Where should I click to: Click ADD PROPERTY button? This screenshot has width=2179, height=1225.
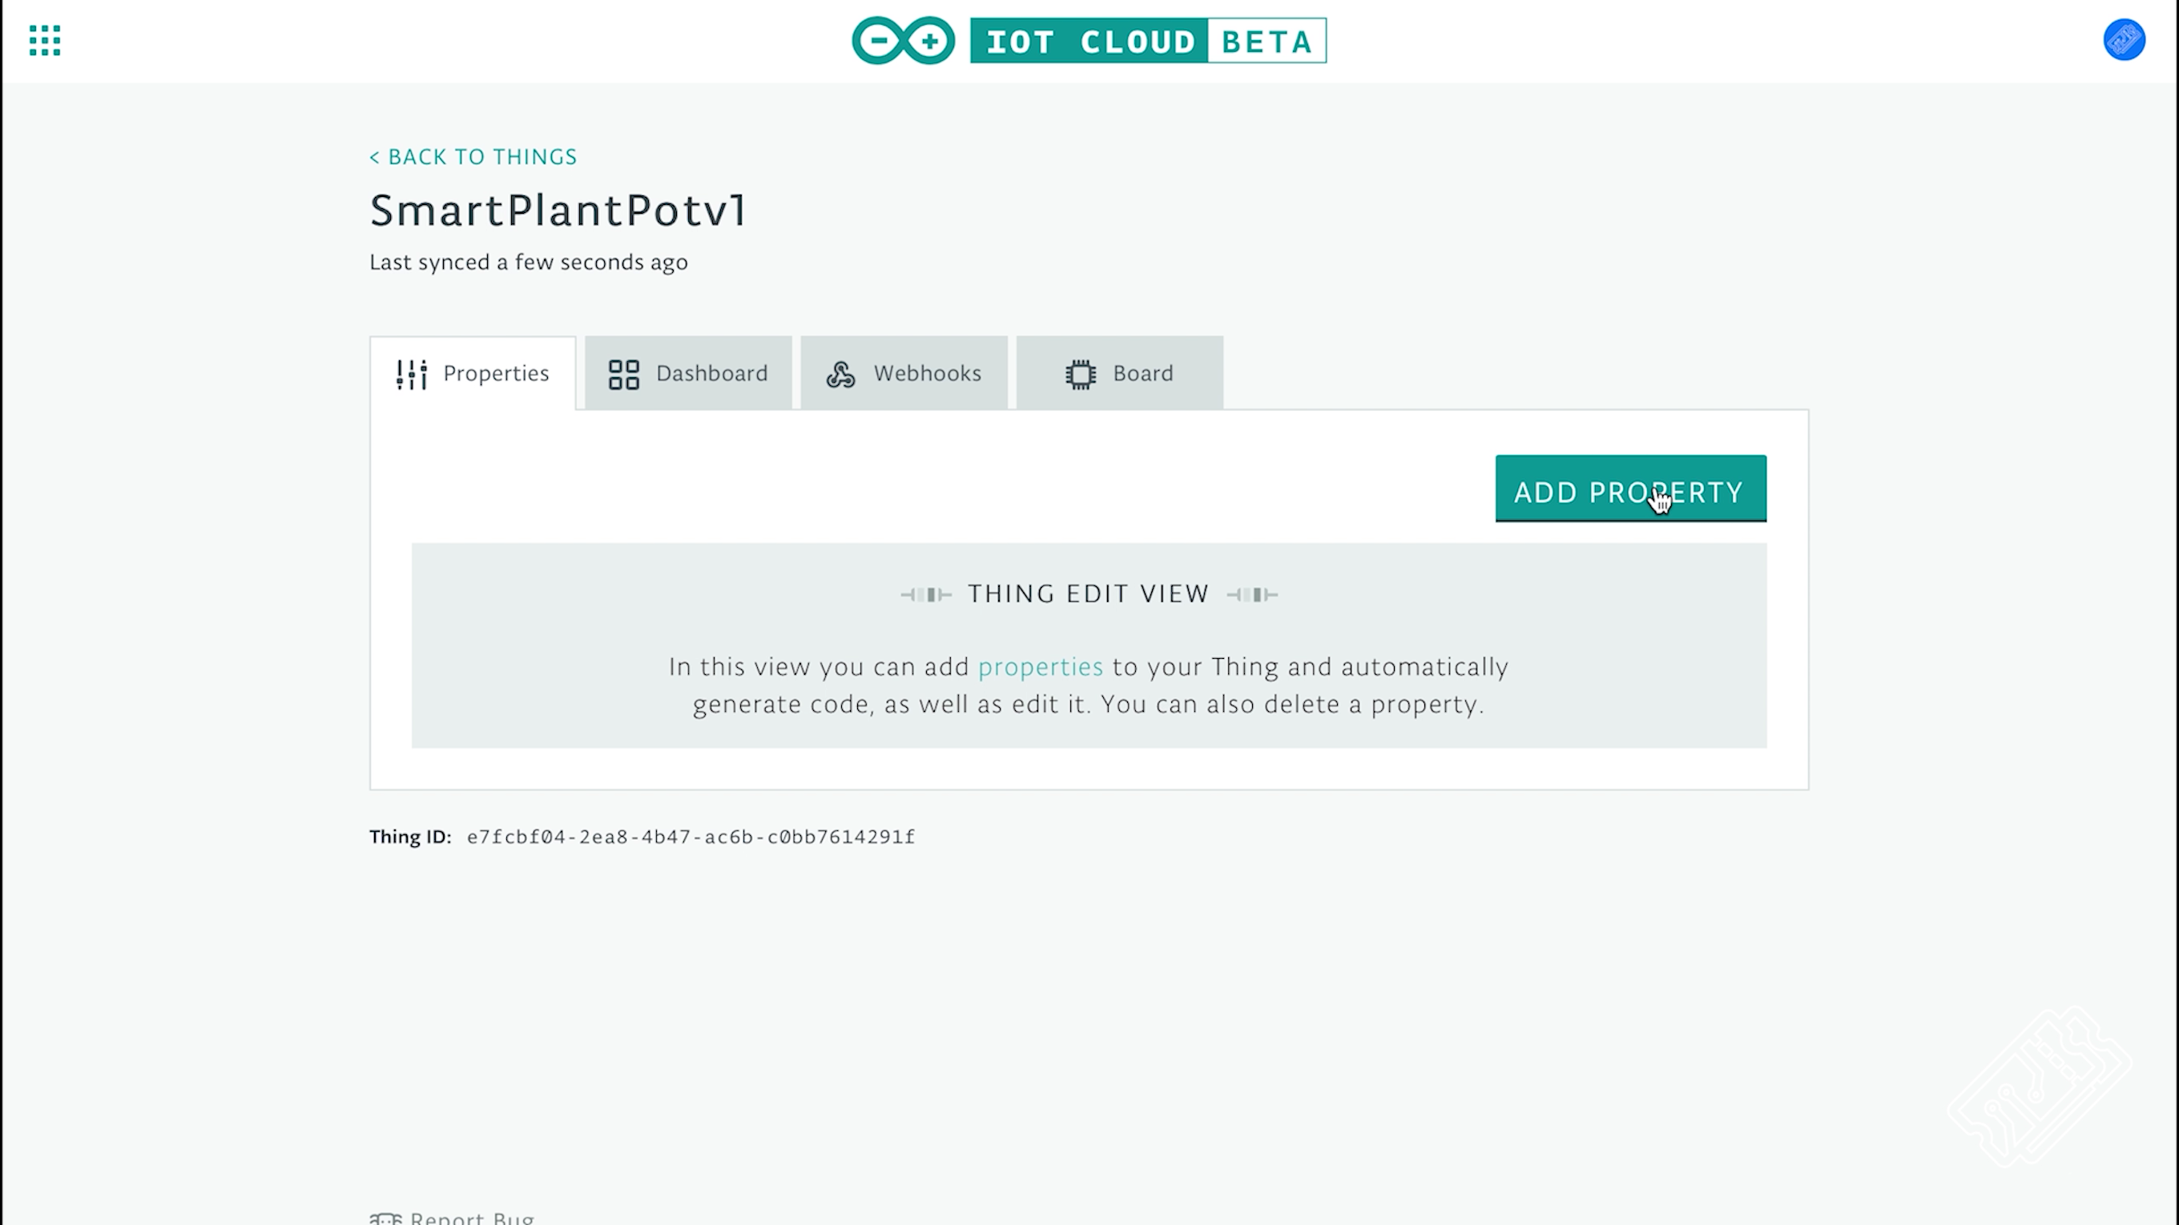coord(1629,489)
